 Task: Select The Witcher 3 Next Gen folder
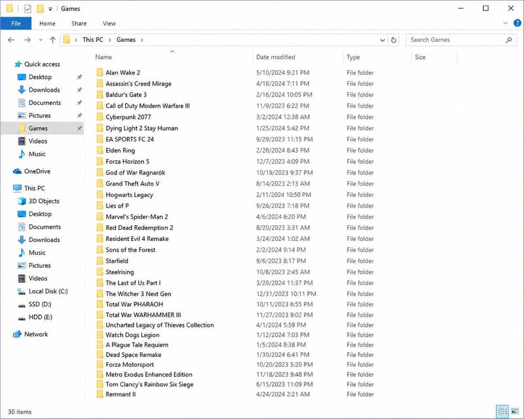(x=138, y=294)
